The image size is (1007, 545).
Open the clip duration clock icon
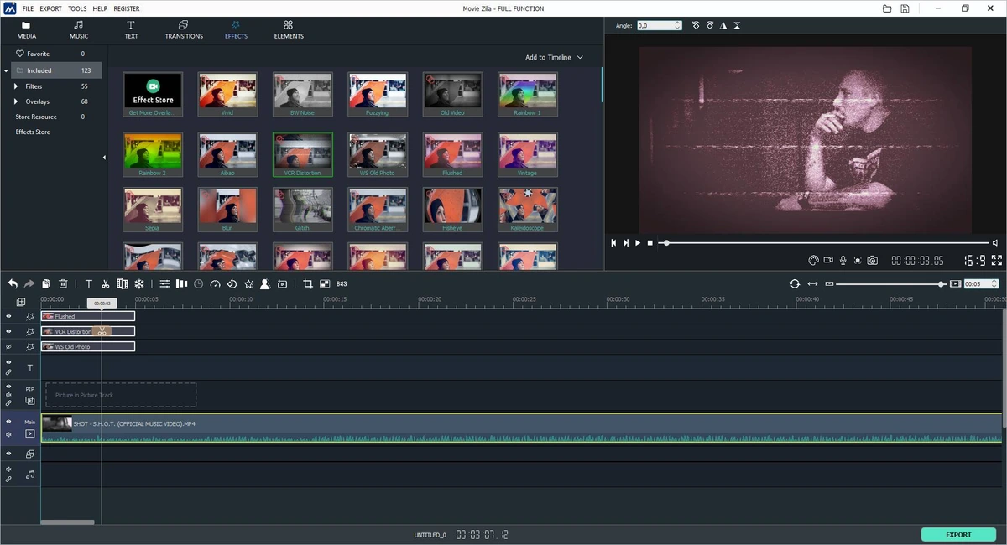(x=198, y=284)
